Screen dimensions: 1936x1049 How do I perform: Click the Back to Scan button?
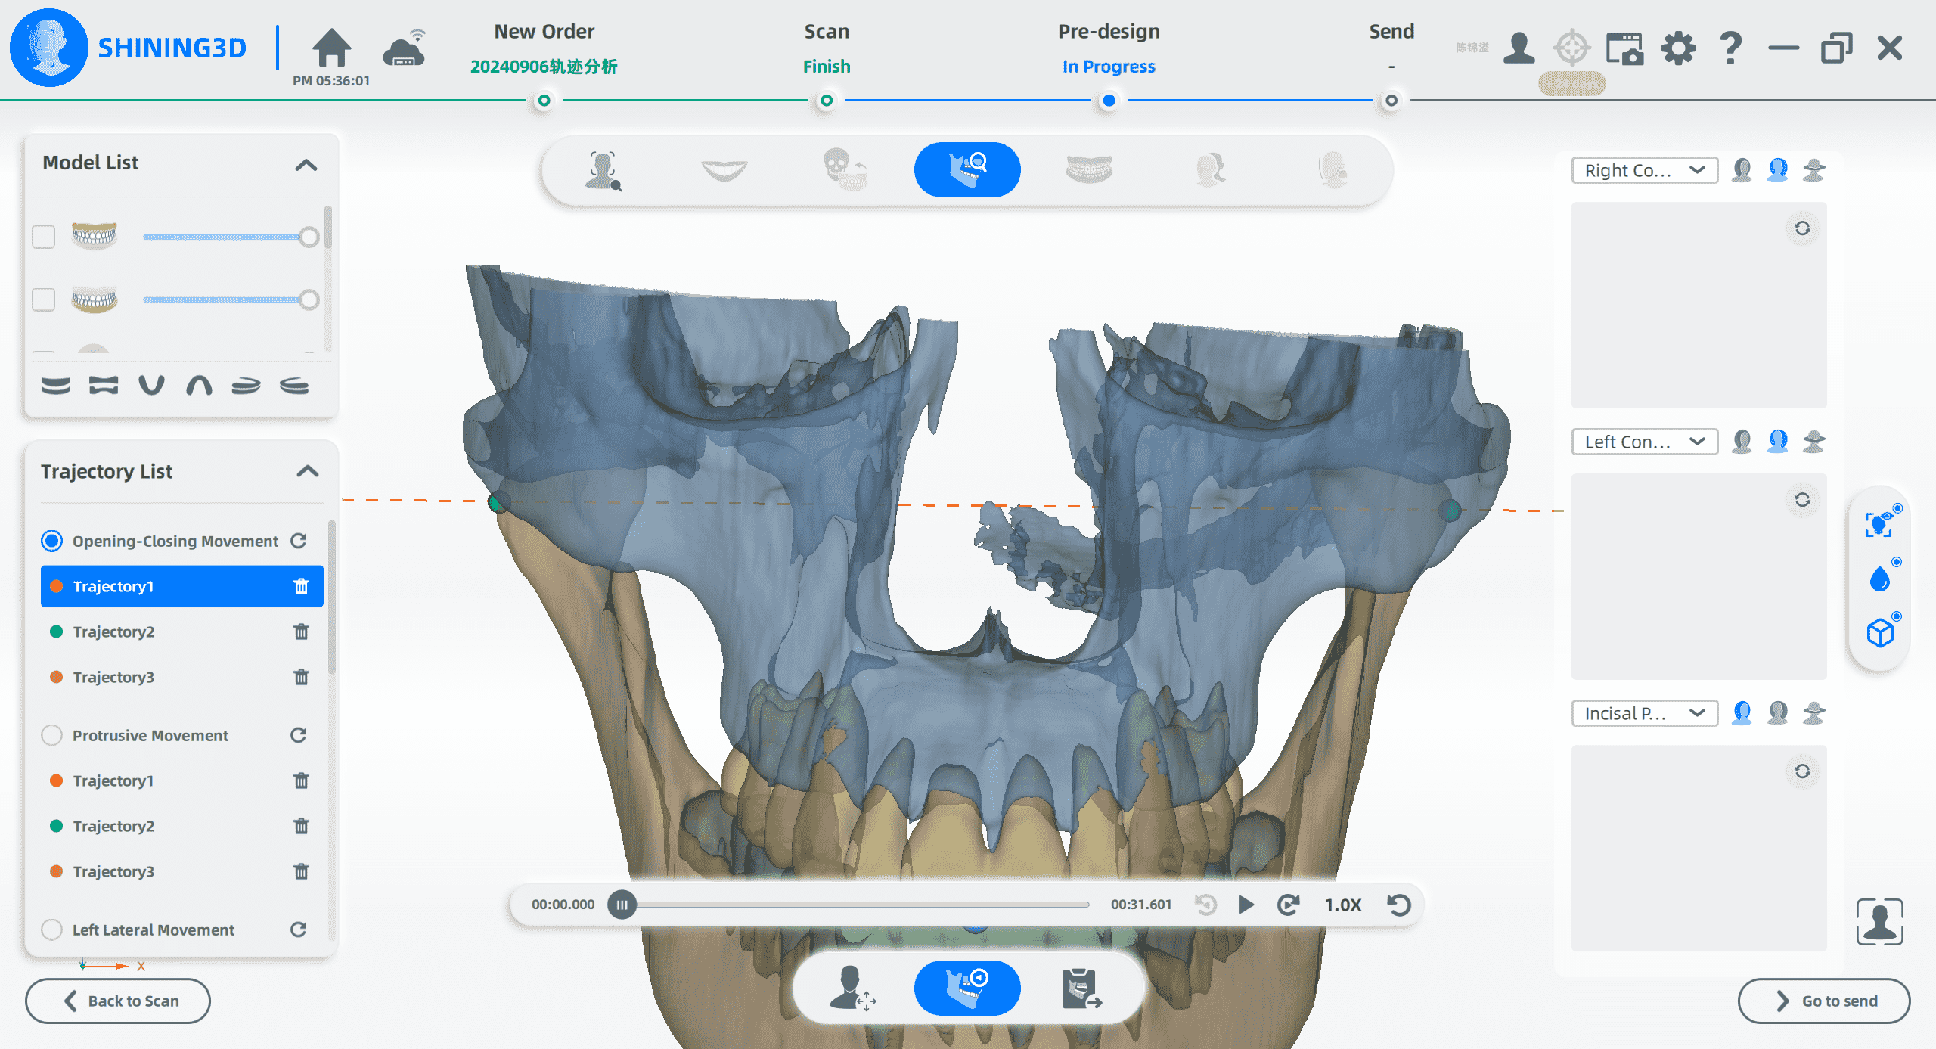(x=118, y=1001)
